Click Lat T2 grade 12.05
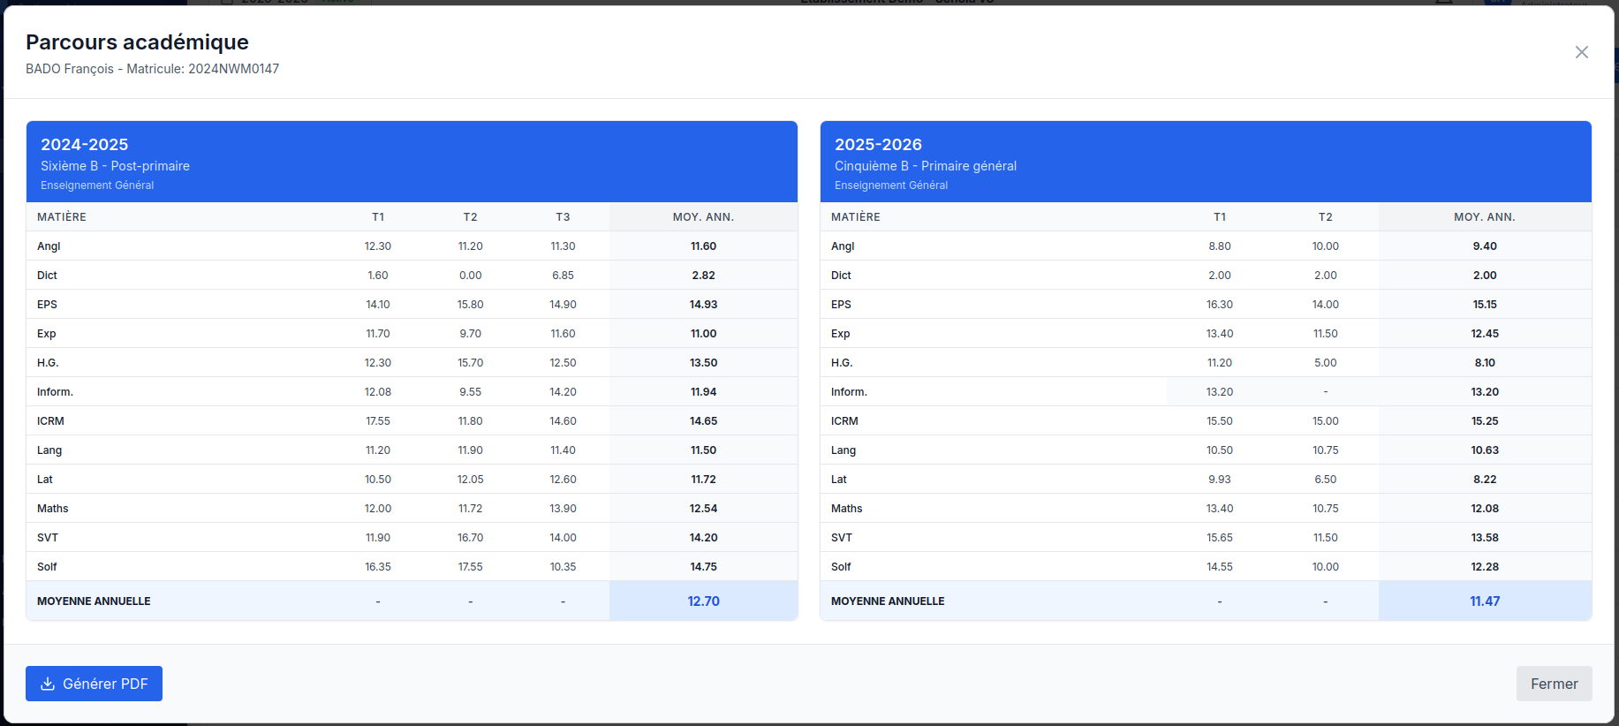Image resolution: width=1619 pixels, height=726 pixels. tap(470, 480)
